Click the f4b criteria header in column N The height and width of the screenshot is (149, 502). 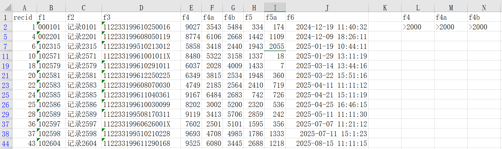(x=484, y=17)
